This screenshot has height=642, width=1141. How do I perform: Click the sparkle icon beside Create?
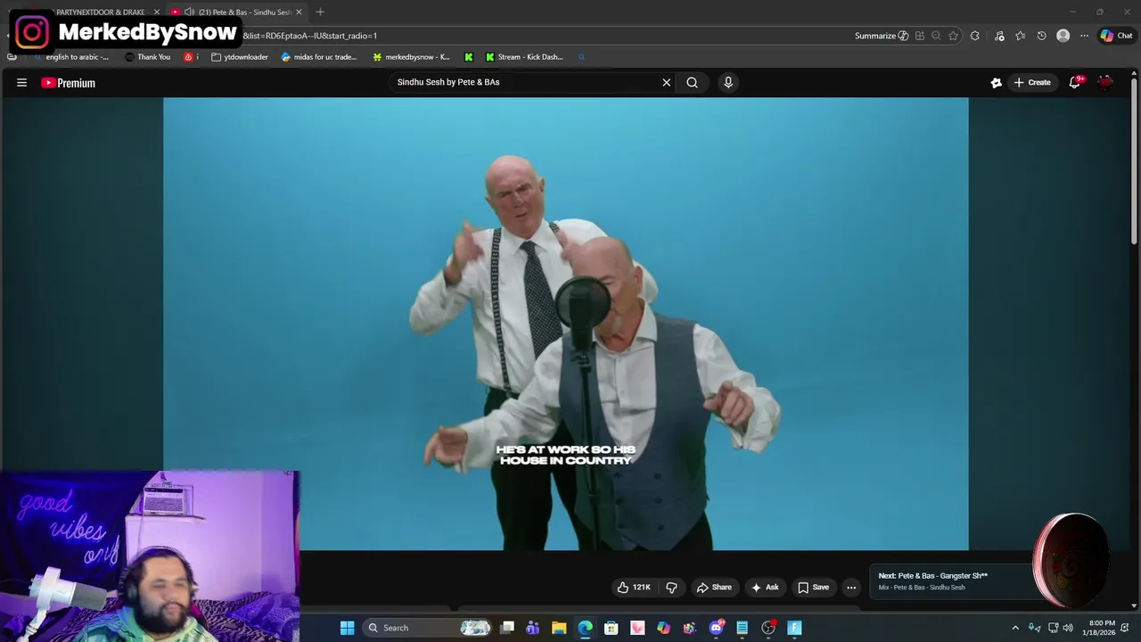[996, 82]
